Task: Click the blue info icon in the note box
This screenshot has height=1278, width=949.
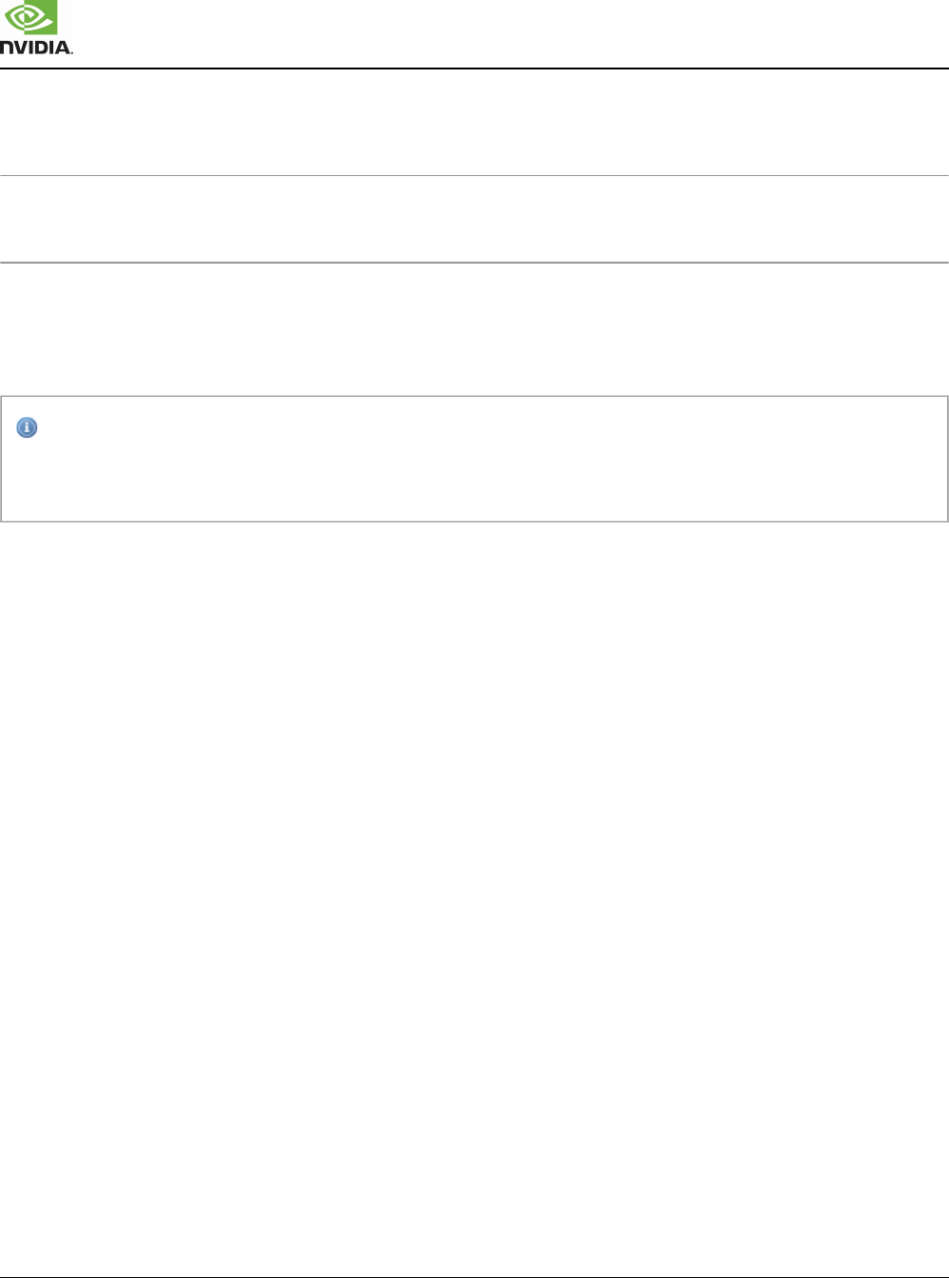Action: tap(28, 428)
